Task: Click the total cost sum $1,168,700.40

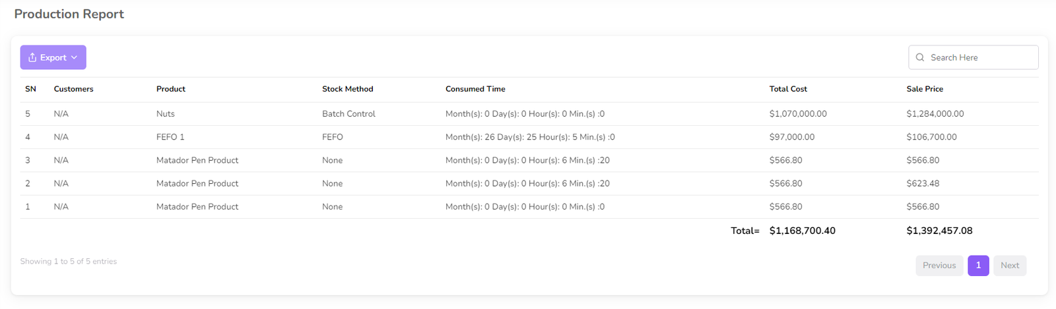Action: (802, 231)
